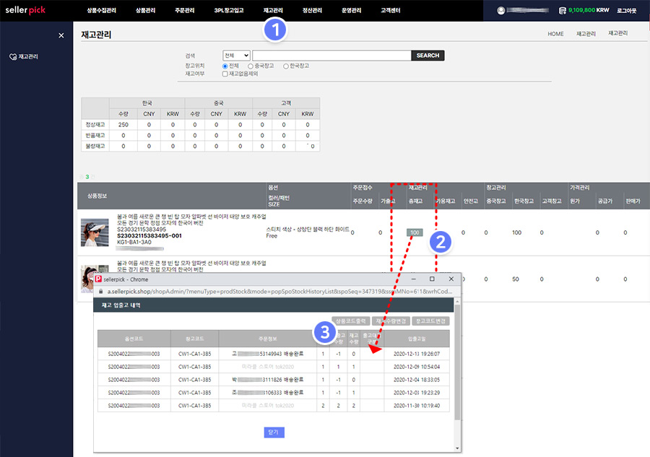The image size is (650, 457).
Task: Click the KRW balance coin icon
Action: [562, 11]
